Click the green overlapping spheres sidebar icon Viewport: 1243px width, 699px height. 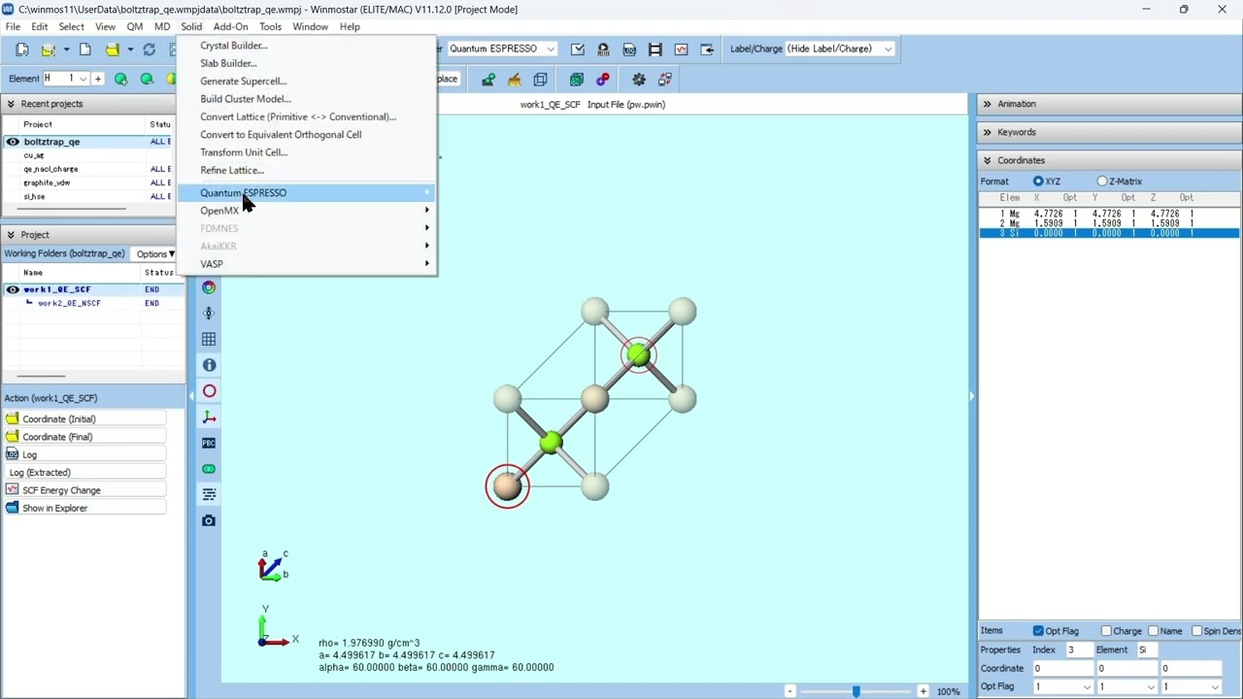pyautogui.click(x=209, y=469)
